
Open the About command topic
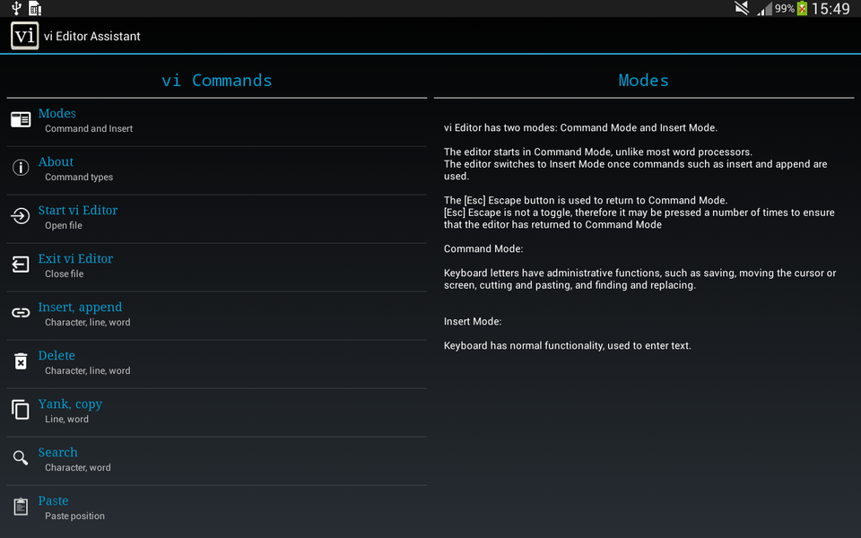click(x=216, y=170)
